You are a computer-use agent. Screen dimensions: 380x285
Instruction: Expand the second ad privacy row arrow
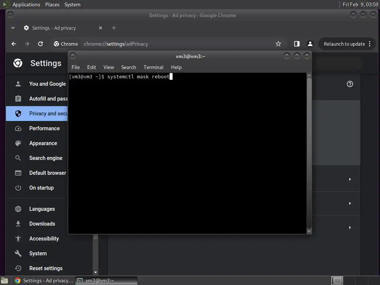point(350,203)
